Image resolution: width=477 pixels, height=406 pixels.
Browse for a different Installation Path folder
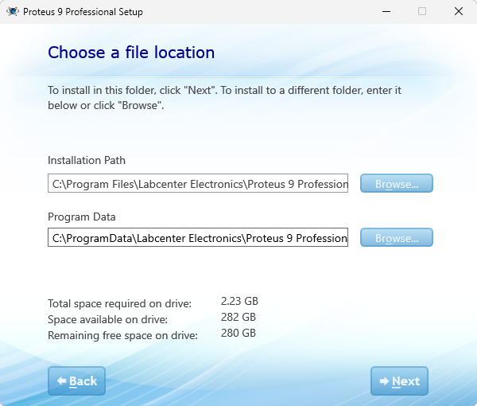pos(396,184)
